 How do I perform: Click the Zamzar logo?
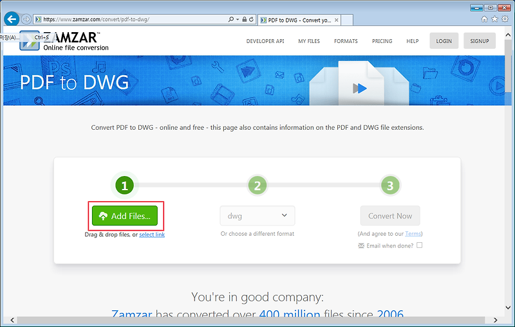[64, 41]
